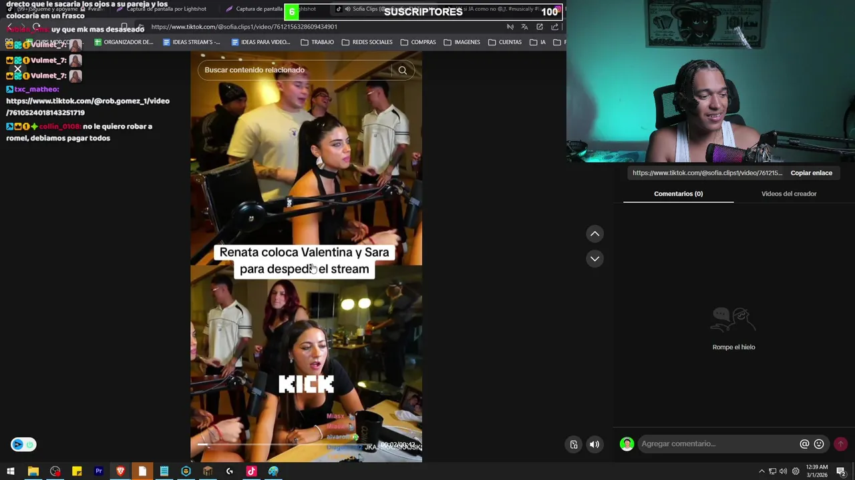Click Copiar enlace button

click(811, 173)
